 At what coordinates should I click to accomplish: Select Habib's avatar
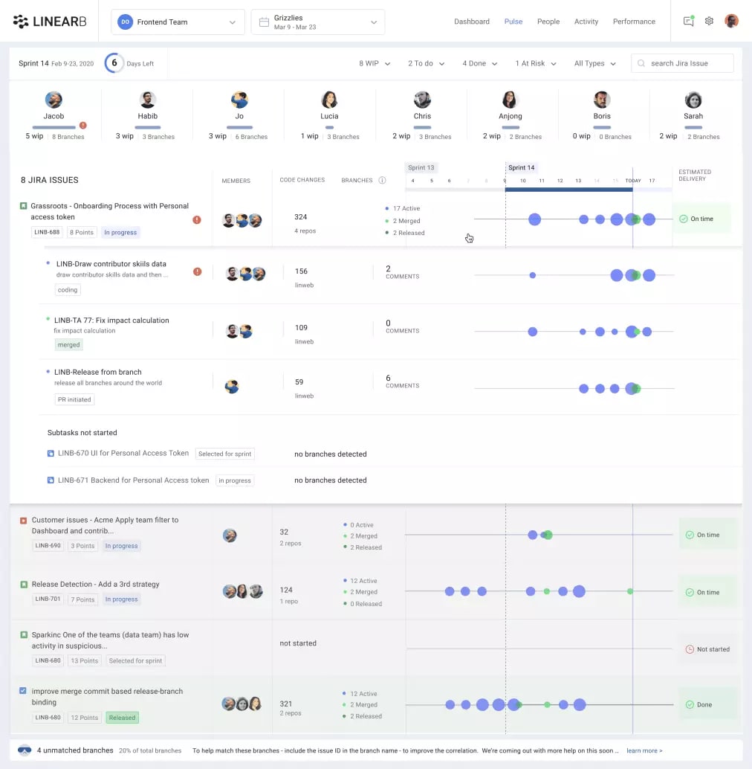[x=147, y=100]
